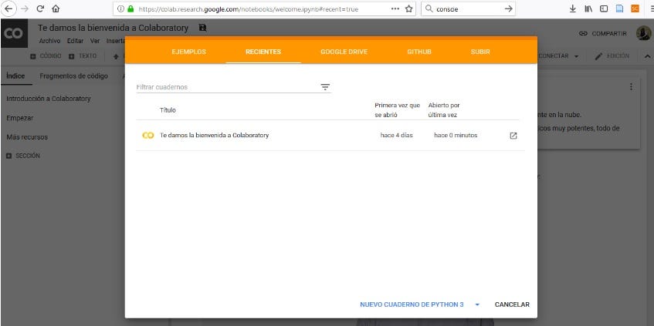Click the COMPARTIR share button
Image resolution: width=654 pixels, height=326 pixels.
coord(603,34)
